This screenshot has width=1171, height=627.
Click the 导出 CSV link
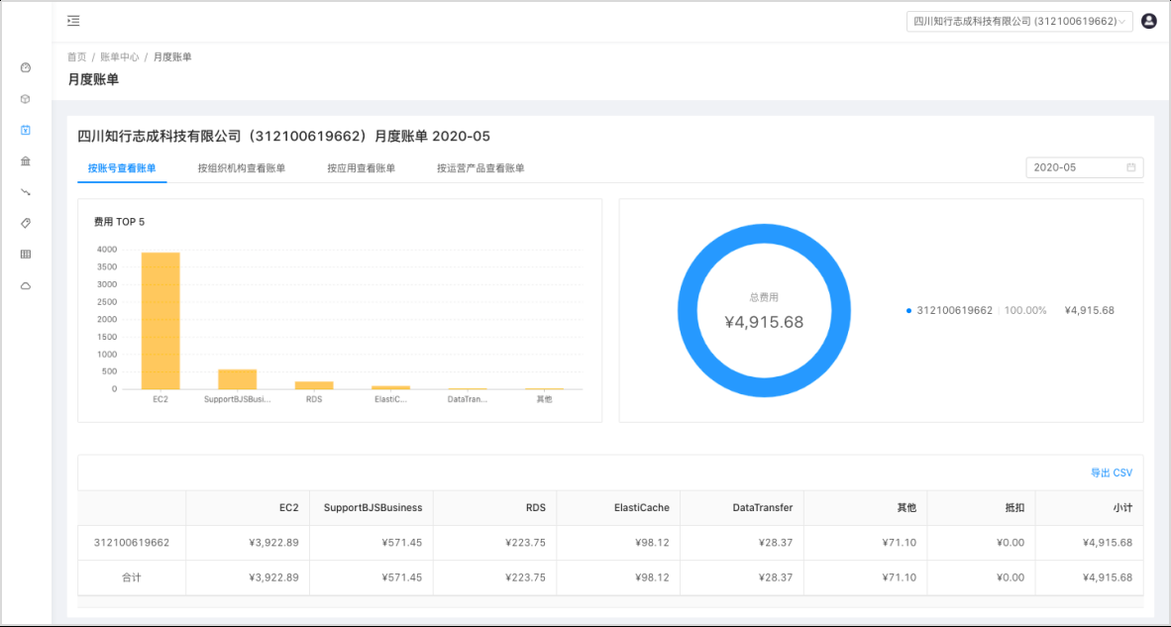pos(1112,472)
